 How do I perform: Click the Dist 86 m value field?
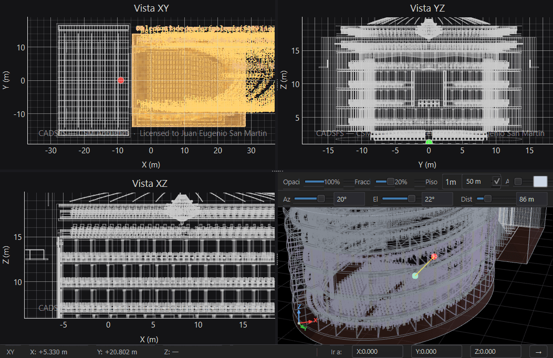[531, 199]
